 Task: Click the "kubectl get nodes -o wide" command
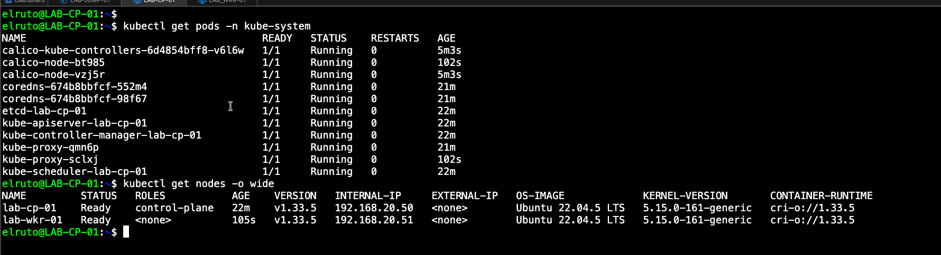point(198,184)
